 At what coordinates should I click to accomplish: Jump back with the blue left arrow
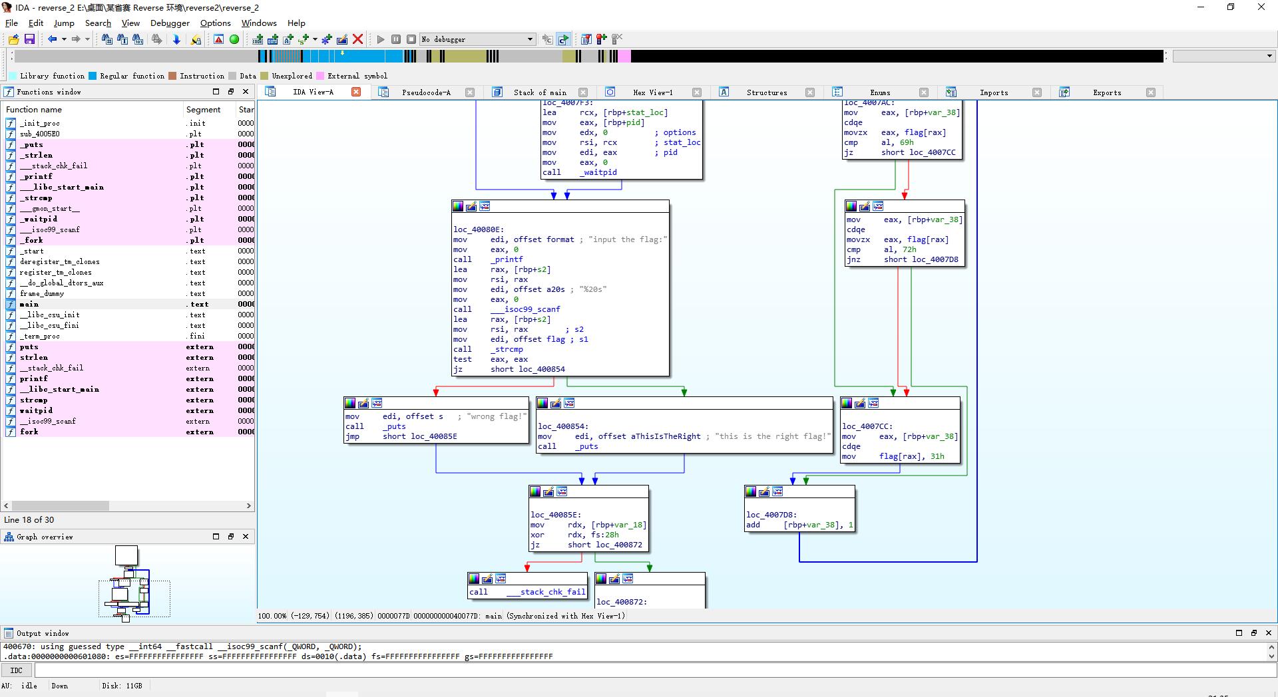pyautogui.click(x=52, y=39)
